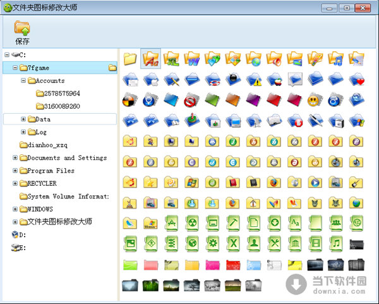Choose the blue folder with red heart
379x304 pixels.
[x=356, y=80]
